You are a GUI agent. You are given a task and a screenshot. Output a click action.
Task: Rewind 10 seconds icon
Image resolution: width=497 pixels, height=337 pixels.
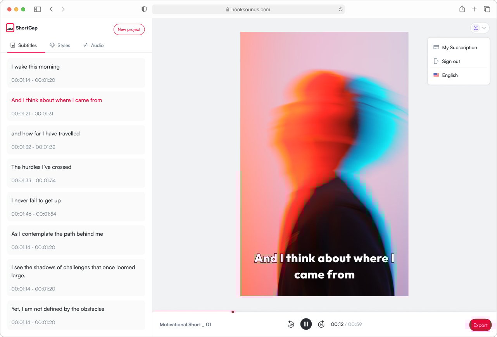click(x=291, y=324)
